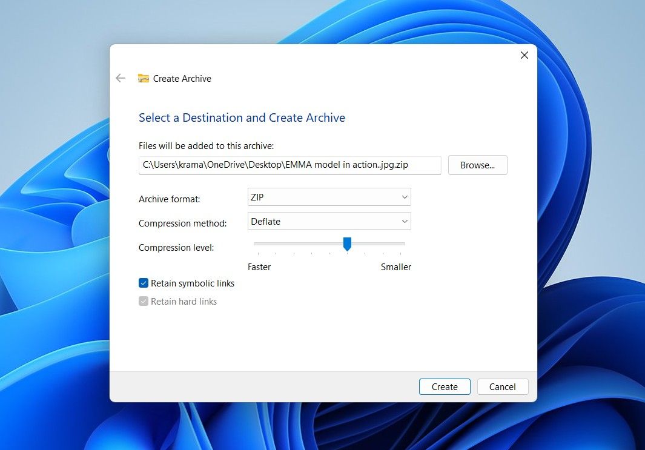
Task: Click the Deflate text in the method box
Action: coord(266,221)
